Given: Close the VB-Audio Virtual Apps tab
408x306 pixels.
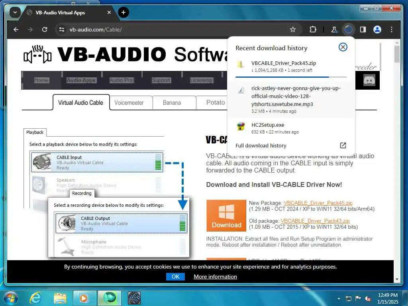Looking at the screenshot, I should (109, 12).
